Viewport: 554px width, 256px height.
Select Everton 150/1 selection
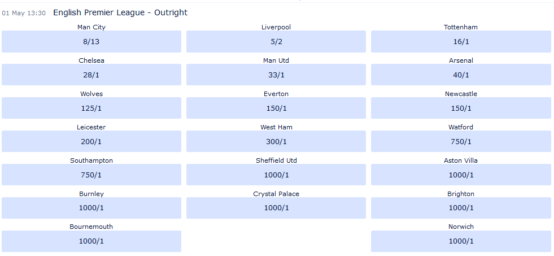click(x=276, y=108)
